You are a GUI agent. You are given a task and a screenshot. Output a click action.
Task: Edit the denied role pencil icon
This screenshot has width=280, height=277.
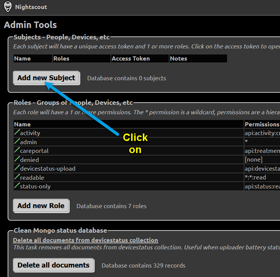[17, 159]
